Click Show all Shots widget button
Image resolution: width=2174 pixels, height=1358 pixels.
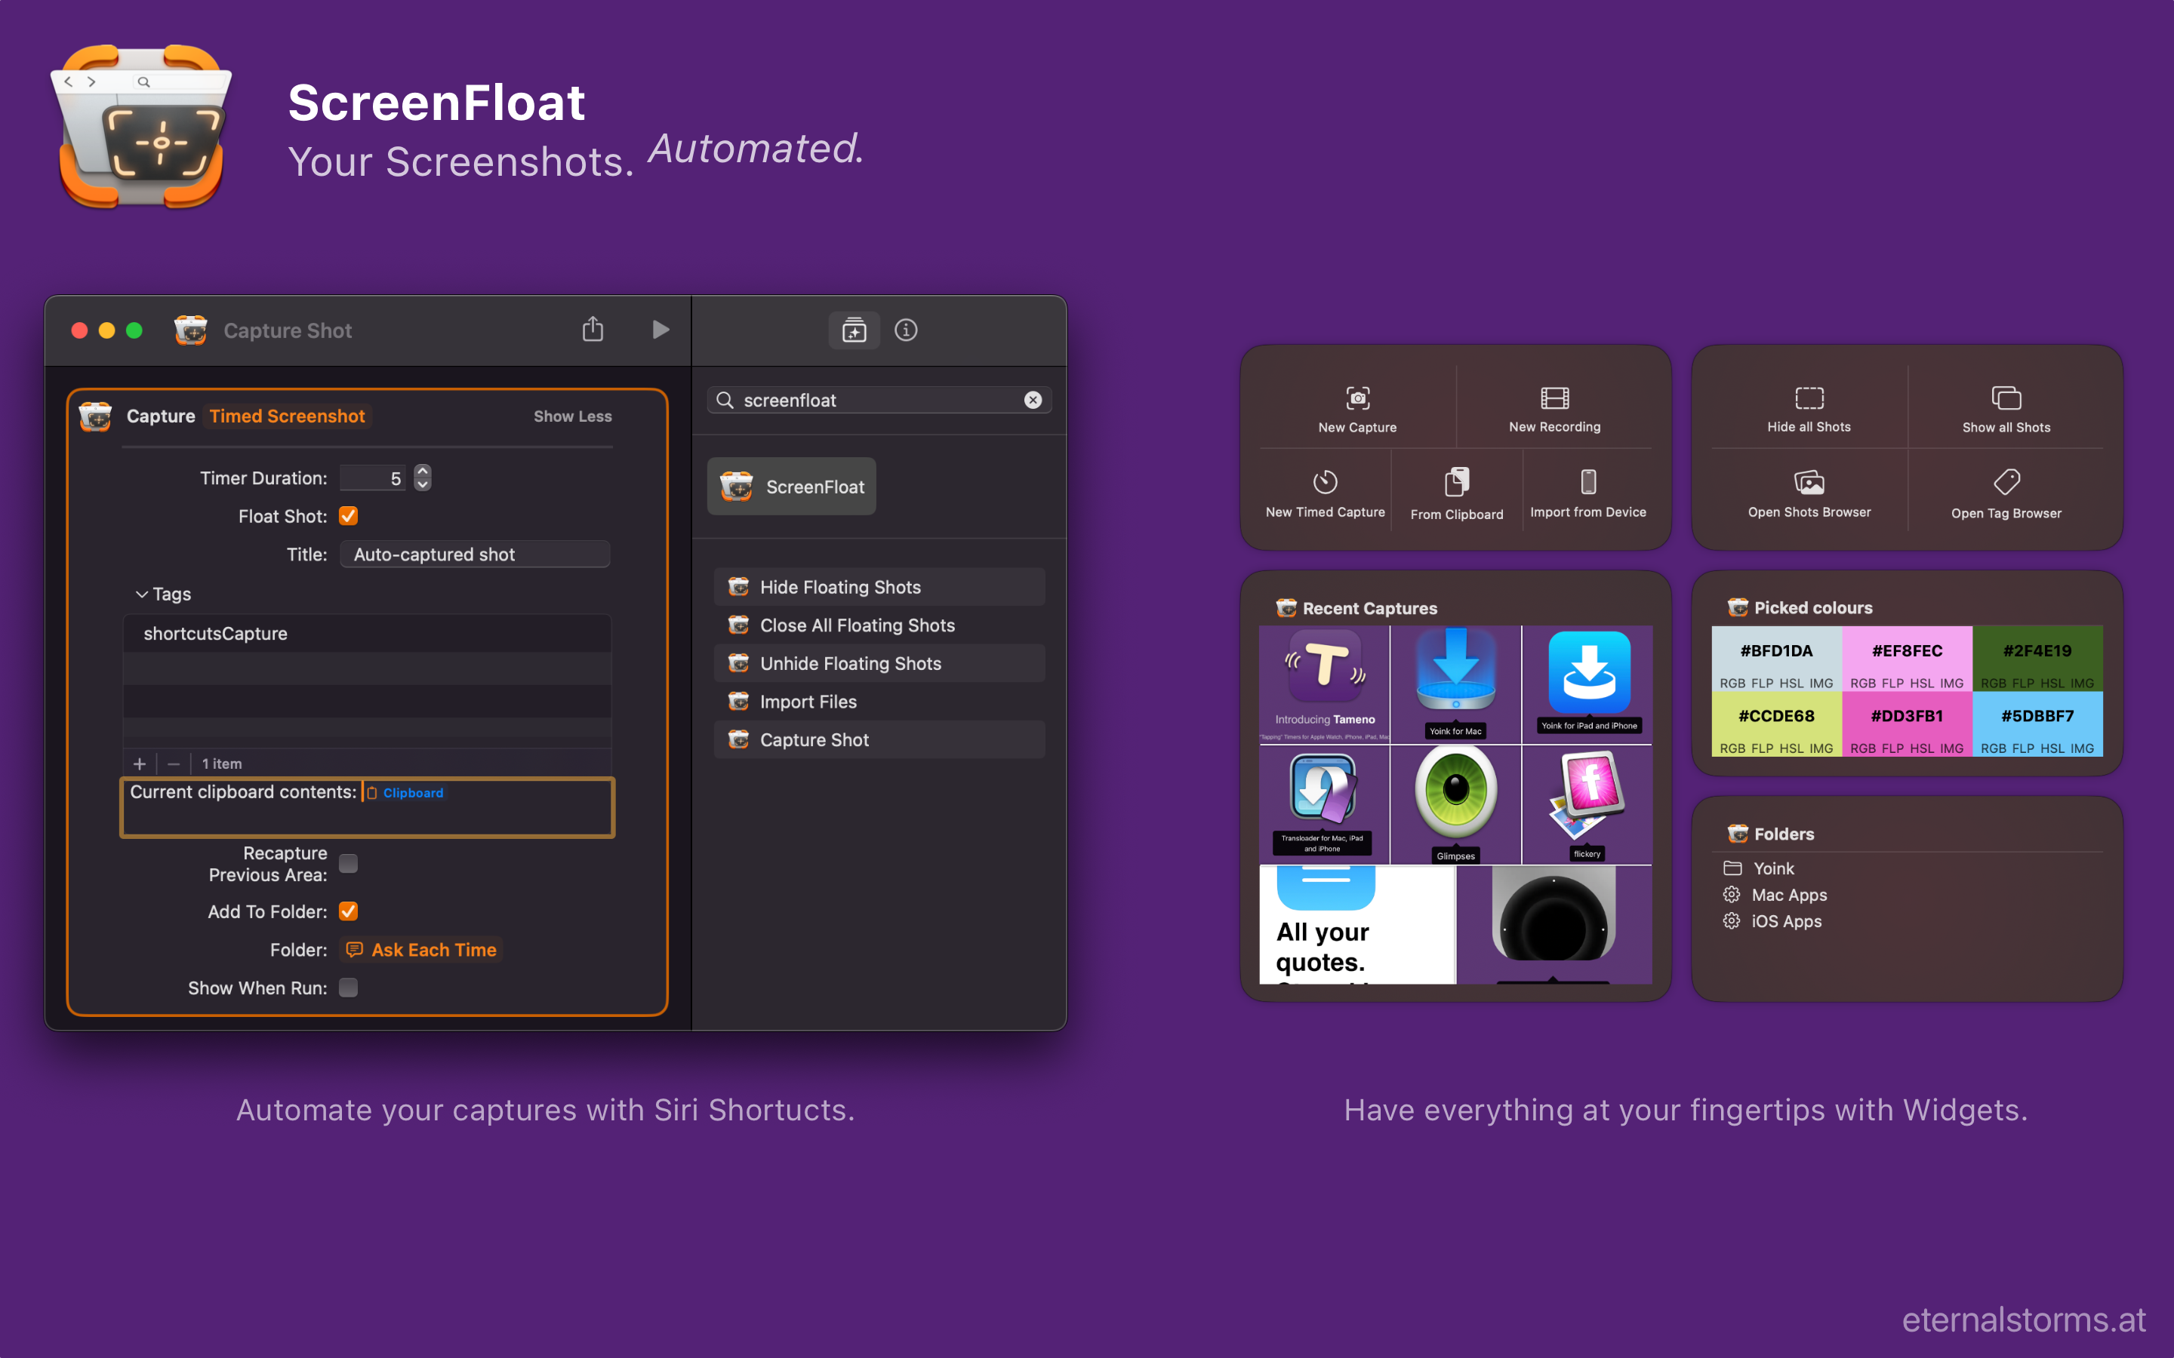coord(2005,409)
